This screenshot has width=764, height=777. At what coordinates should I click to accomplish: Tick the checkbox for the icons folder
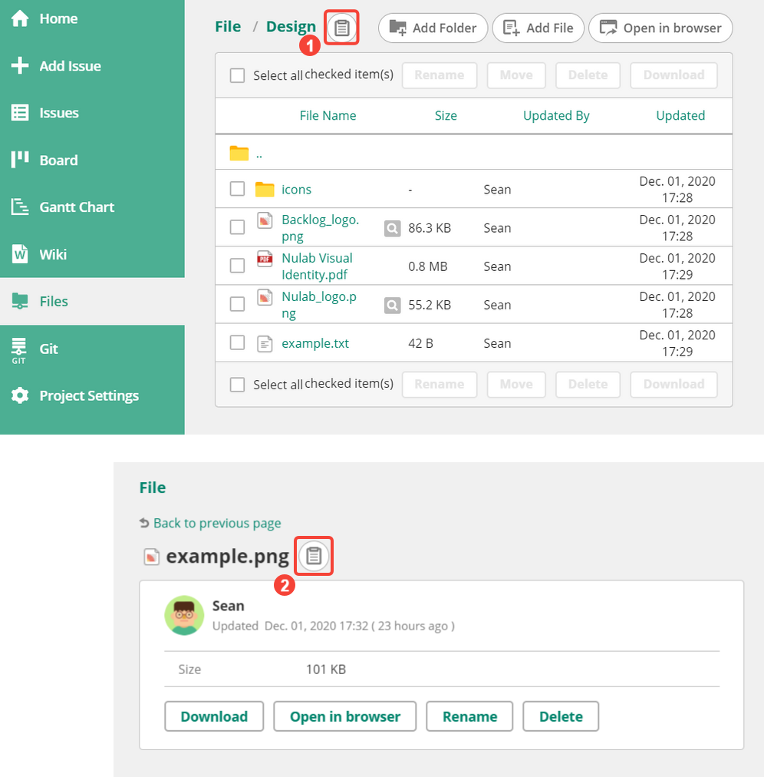point(238,190)
